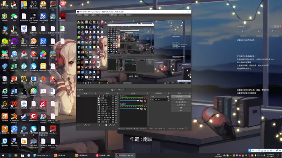Open Excel 2016 desktop shortcut
This screenshot has height=158, width=282.
coord(14,67)
